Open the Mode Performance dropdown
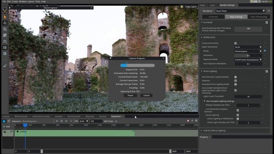 click(x=248, y=51)
